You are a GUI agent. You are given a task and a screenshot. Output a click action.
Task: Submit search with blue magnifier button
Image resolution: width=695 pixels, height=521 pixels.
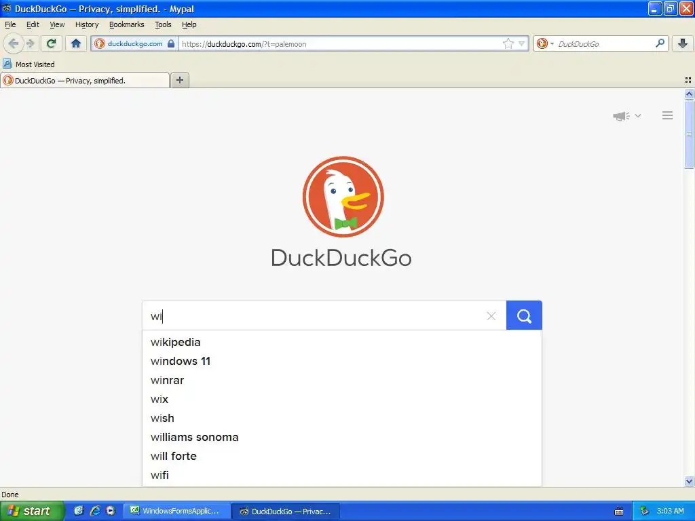click(524, 315)
